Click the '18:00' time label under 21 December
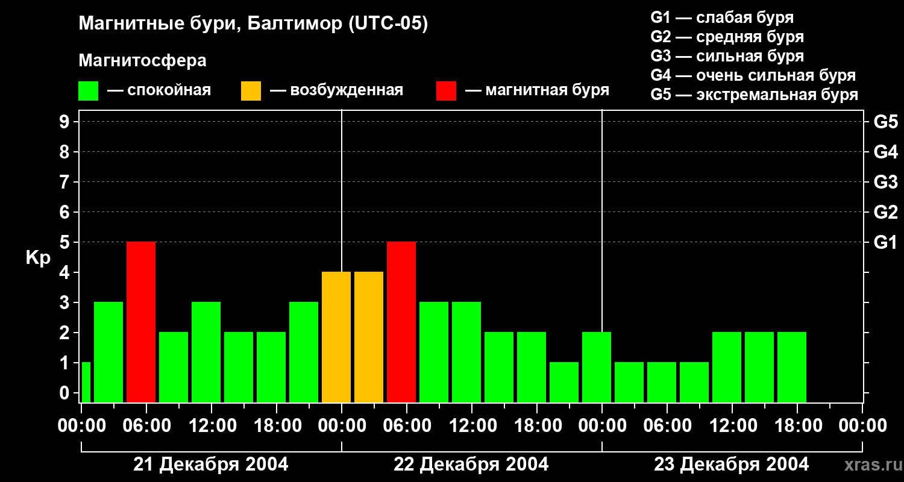This screenshot has height=482, width=904. pyautogui.click(x=277, y=426)
